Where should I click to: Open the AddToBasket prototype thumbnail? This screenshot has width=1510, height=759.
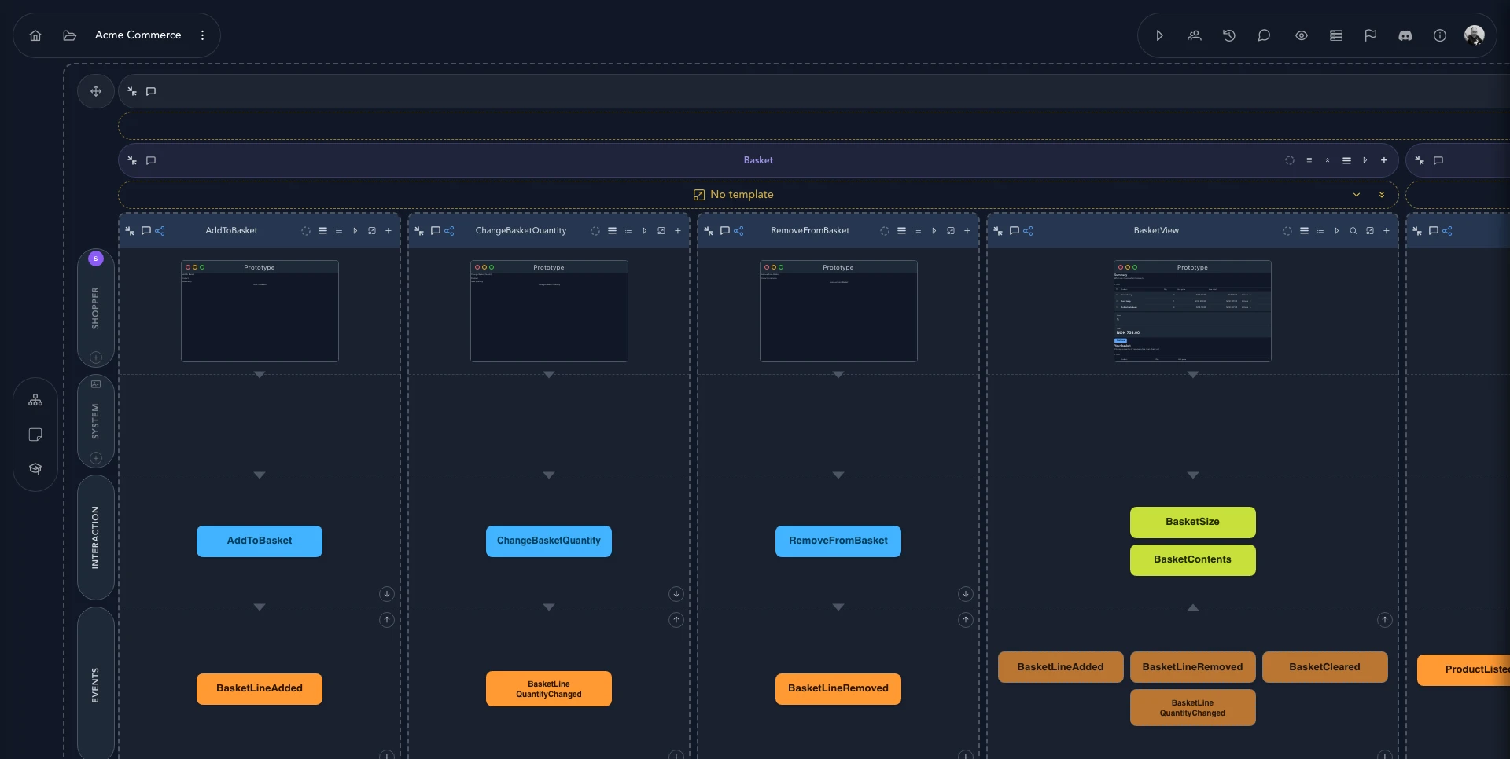(x=260, y=311)
